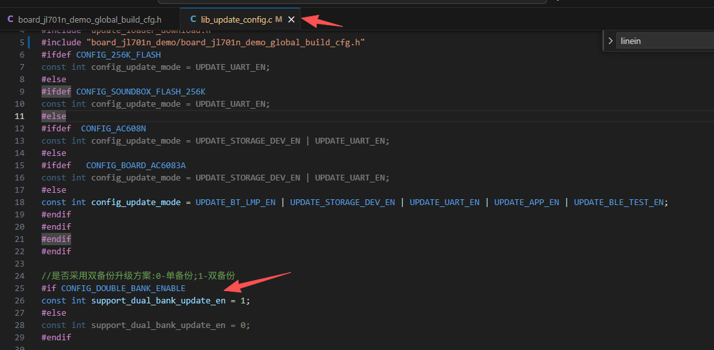Click the #else directive on line 27
714x350 pixels.
[54, 313]
